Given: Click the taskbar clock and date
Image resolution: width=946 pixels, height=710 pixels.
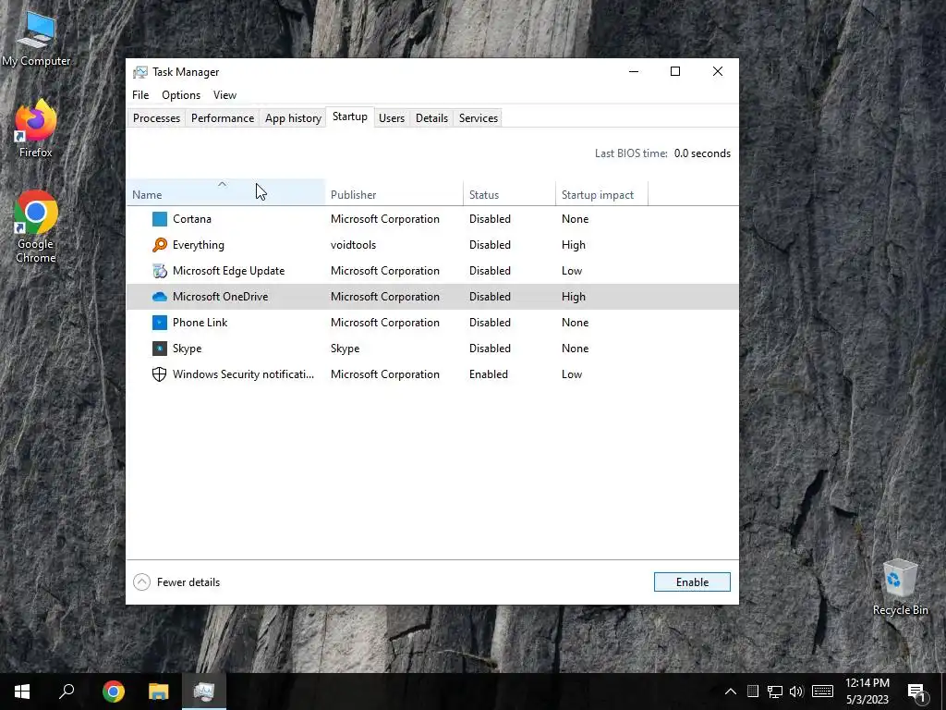Looking at the screenshot, I should click(867, 692).
